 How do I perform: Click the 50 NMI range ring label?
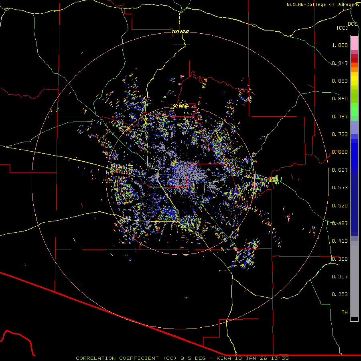pos(180,106)
